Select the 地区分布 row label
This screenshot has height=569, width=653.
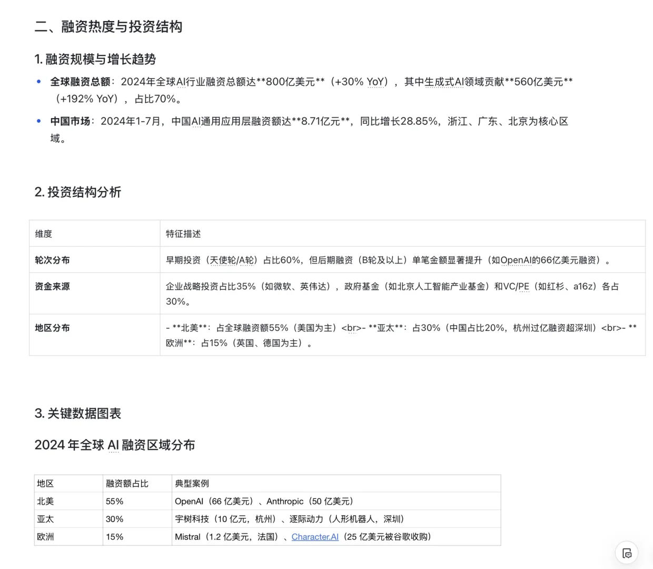pos(52,328)
